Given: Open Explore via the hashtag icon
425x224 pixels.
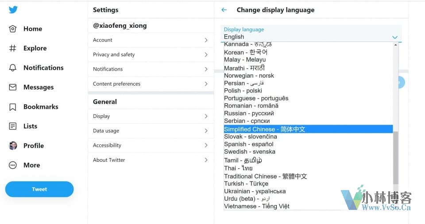Looking at the screenshot, I should [13, 48].
